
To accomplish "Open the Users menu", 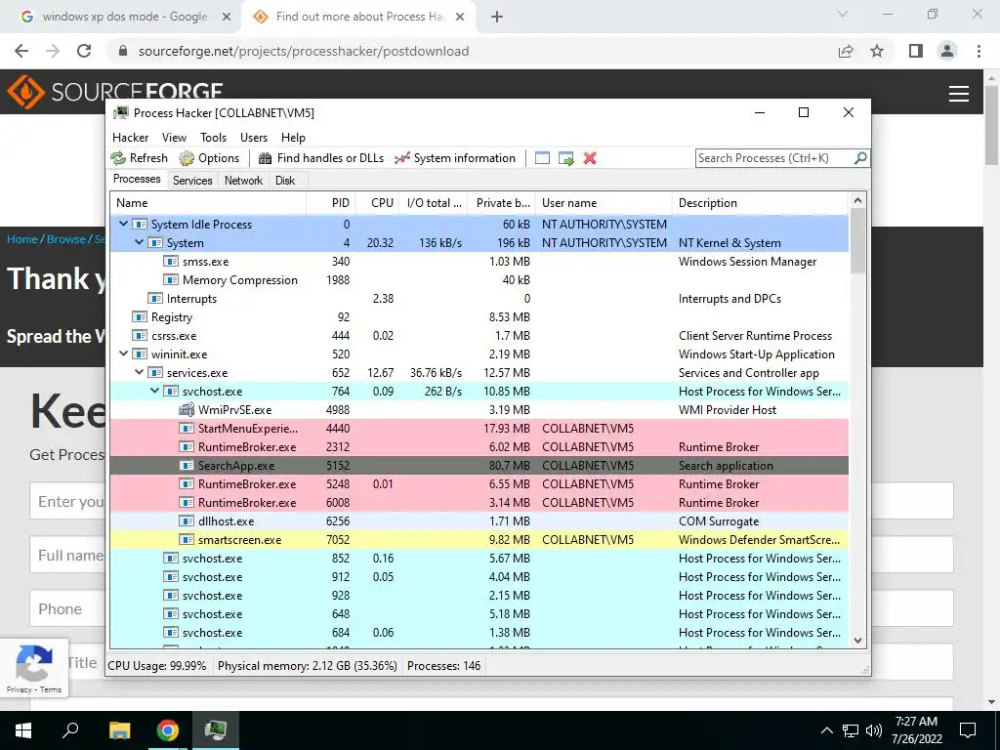I will pyautogui.click(x=254, y=137).
